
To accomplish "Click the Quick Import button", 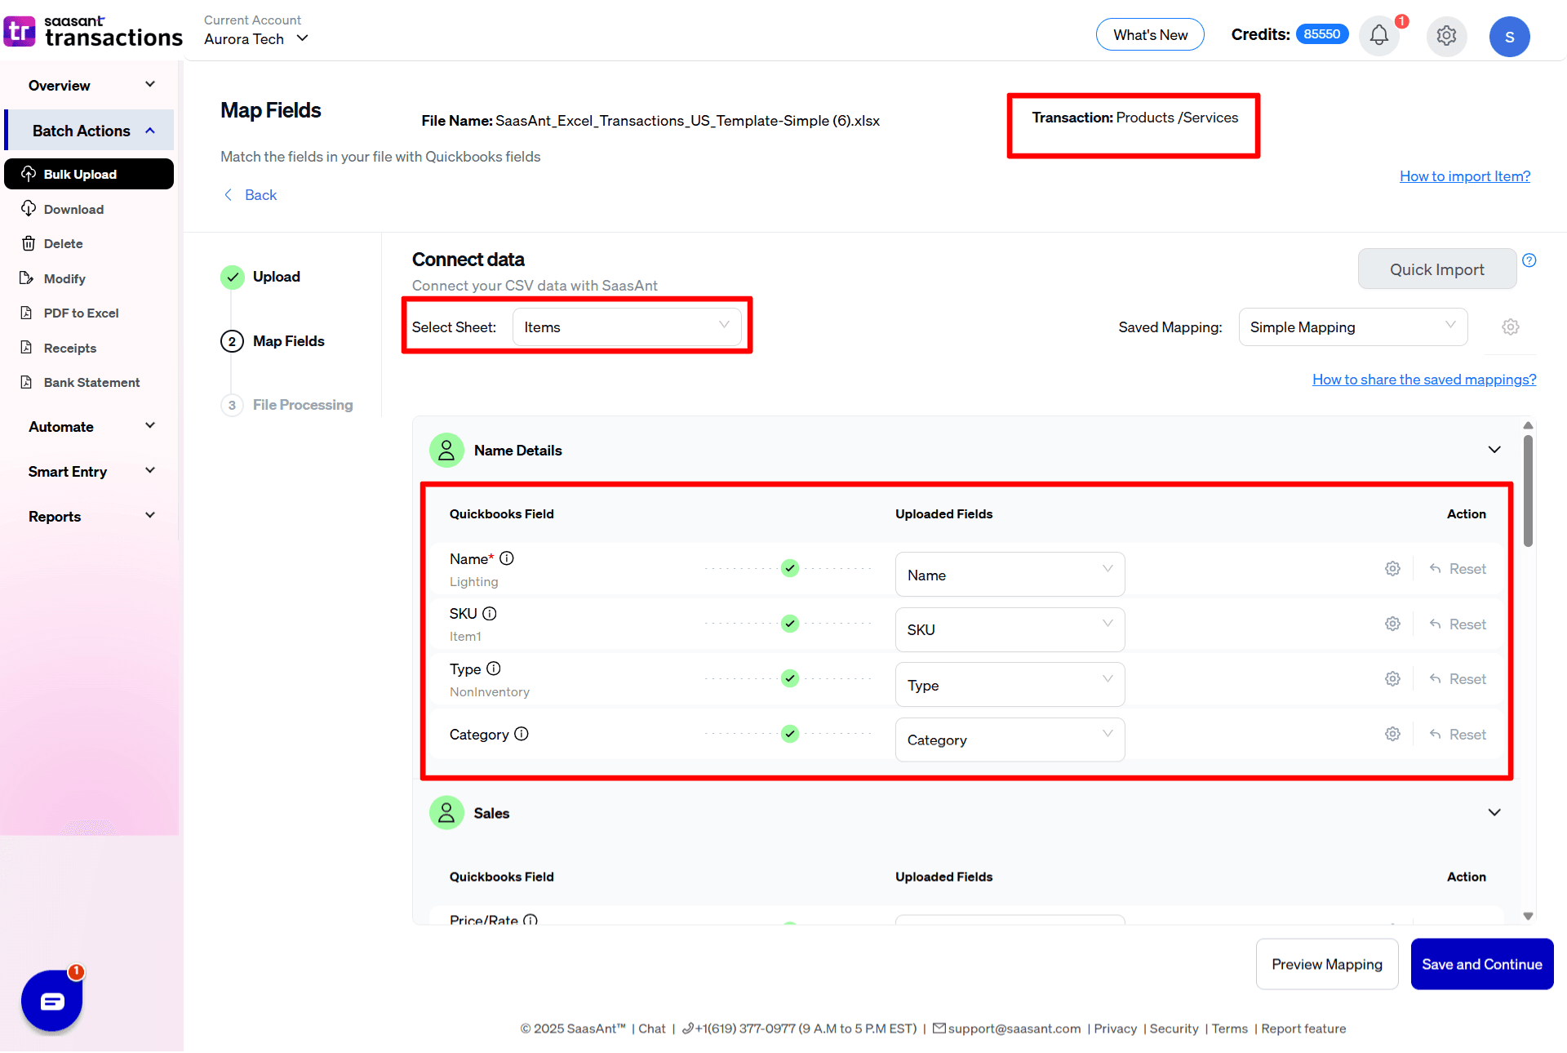I will click(x=1436, y=269).
